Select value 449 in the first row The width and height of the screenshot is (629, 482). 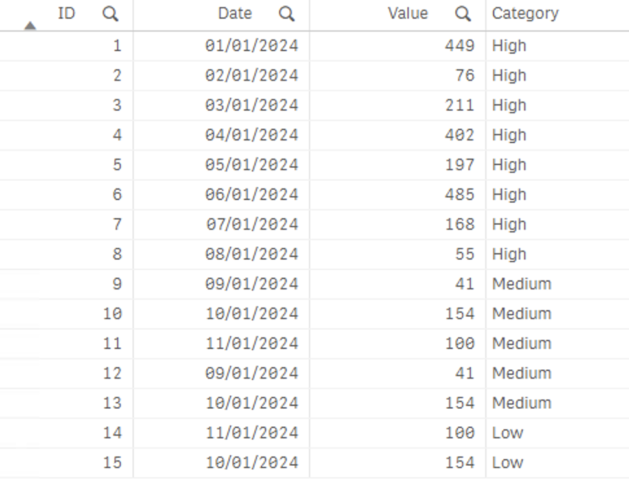click(459, 46)
